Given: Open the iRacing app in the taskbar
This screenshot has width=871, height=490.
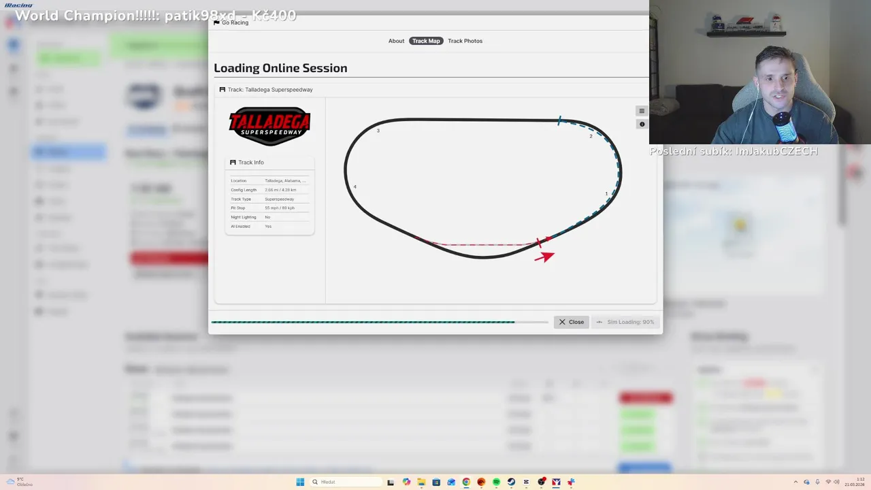Looking at the screenshot, I should [x=556, y=482].
